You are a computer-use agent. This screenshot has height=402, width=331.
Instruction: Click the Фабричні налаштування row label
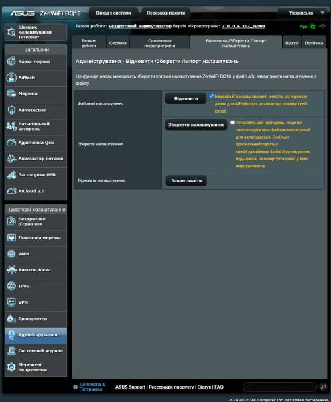tap(101, 104)
